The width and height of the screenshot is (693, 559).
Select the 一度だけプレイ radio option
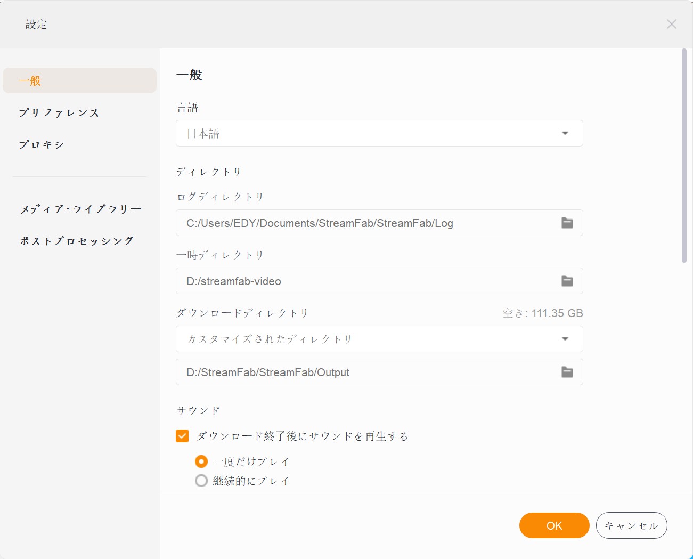click(201, 461)
